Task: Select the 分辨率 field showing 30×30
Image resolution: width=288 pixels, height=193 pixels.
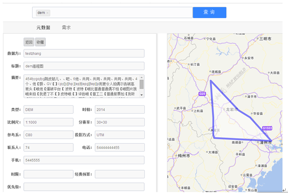Action: click(120, 122)
